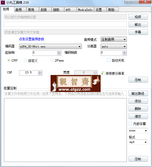Open the 点我设置音频参数 link
The height and width of the screenshot is (167, 152).
[31, 39]
